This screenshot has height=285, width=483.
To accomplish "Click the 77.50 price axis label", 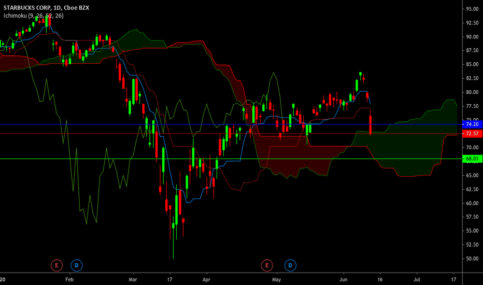I will [x=472, y=106].
